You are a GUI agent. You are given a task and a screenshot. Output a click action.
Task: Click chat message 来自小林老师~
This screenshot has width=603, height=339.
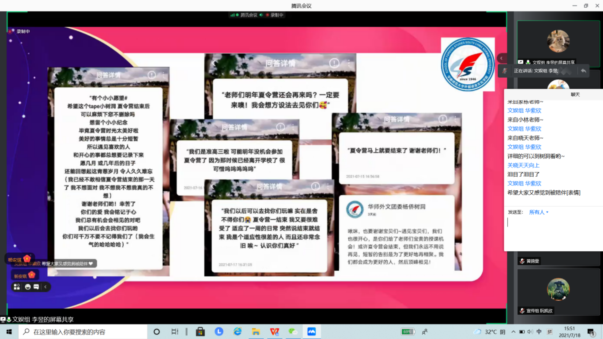click(525, 120)
